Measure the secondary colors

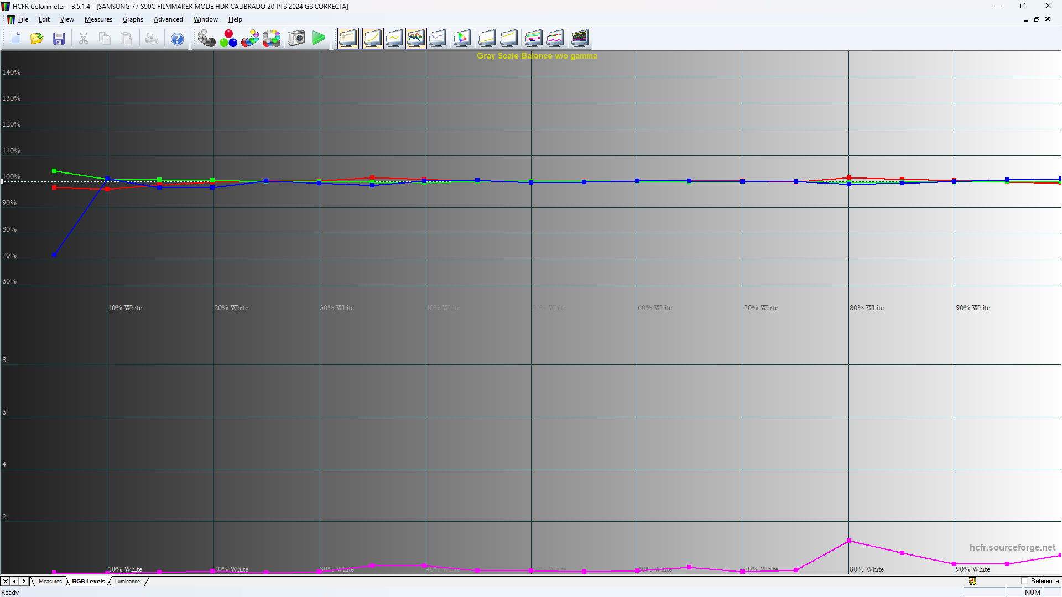[250, 38]
